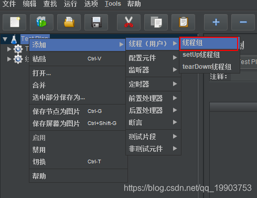Open the 前置处理器 submenu
Viewport: 257px width, 198px height.
pyautogui.click(x=153, y=98)
